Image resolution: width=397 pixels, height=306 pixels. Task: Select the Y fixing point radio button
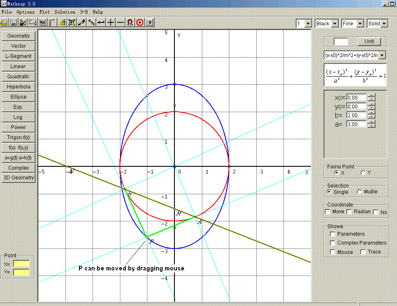click(363, 173)
